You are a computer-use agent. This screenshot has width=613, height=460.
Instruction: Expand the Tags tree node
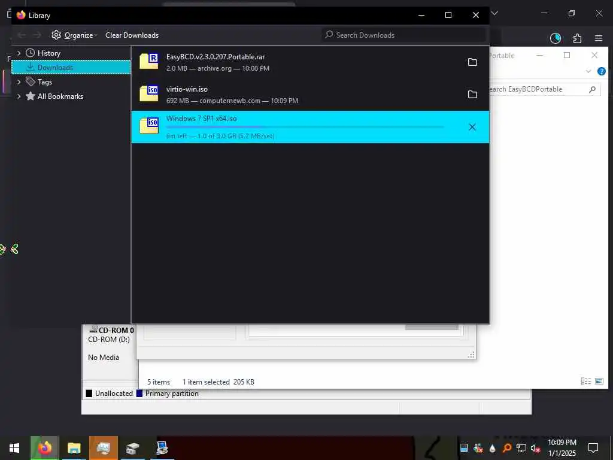19,81
